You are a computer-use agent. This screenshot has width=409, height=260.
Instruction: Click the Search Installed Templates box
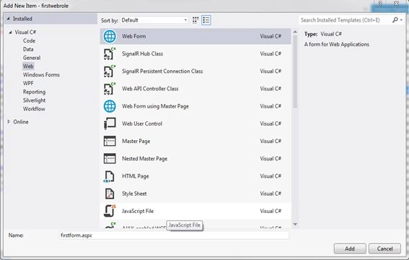coord(345,20)
